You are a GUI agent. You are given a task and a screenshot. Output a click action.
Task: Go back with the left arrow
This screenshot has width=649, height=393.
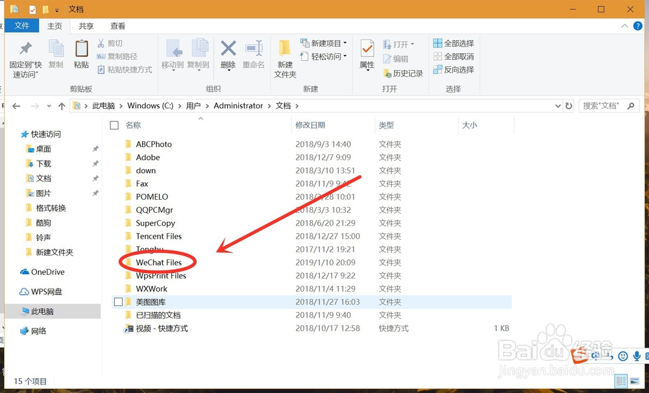(16, 106)
